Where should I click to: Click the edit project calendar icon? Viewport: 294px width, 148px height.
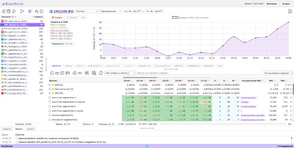coord(8,11)
